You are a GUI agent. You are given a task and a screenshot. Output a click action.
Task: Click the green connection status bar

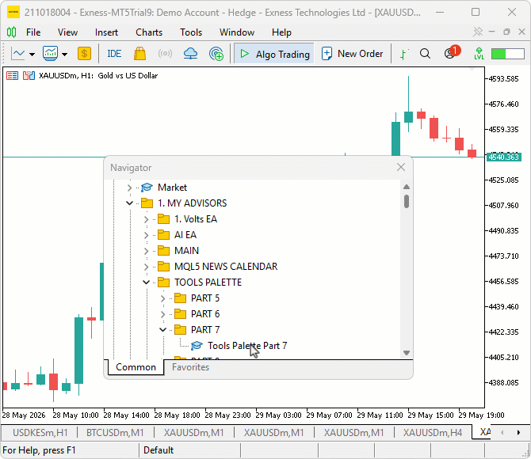click(508, 54)
